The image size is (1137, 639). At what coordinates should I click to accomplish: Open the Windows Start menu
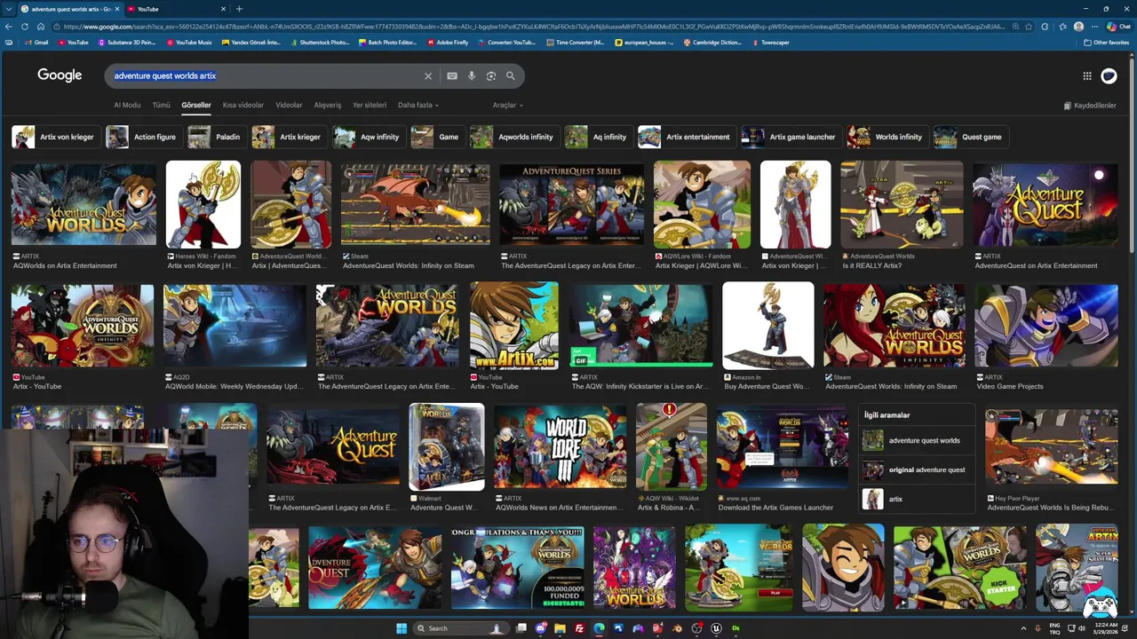[x=402, y=628]
